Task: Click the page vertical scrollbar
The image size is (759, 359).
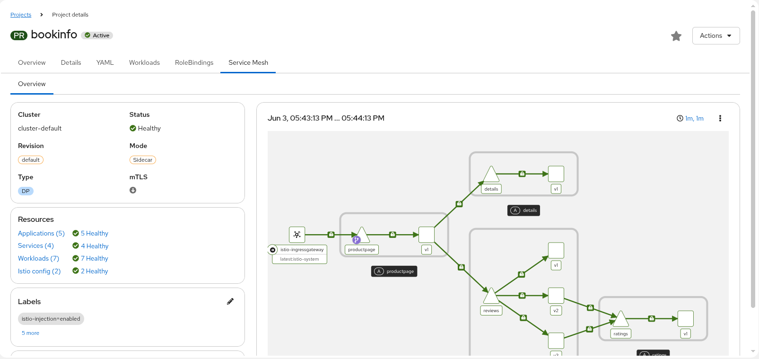Action: [753, 158]
